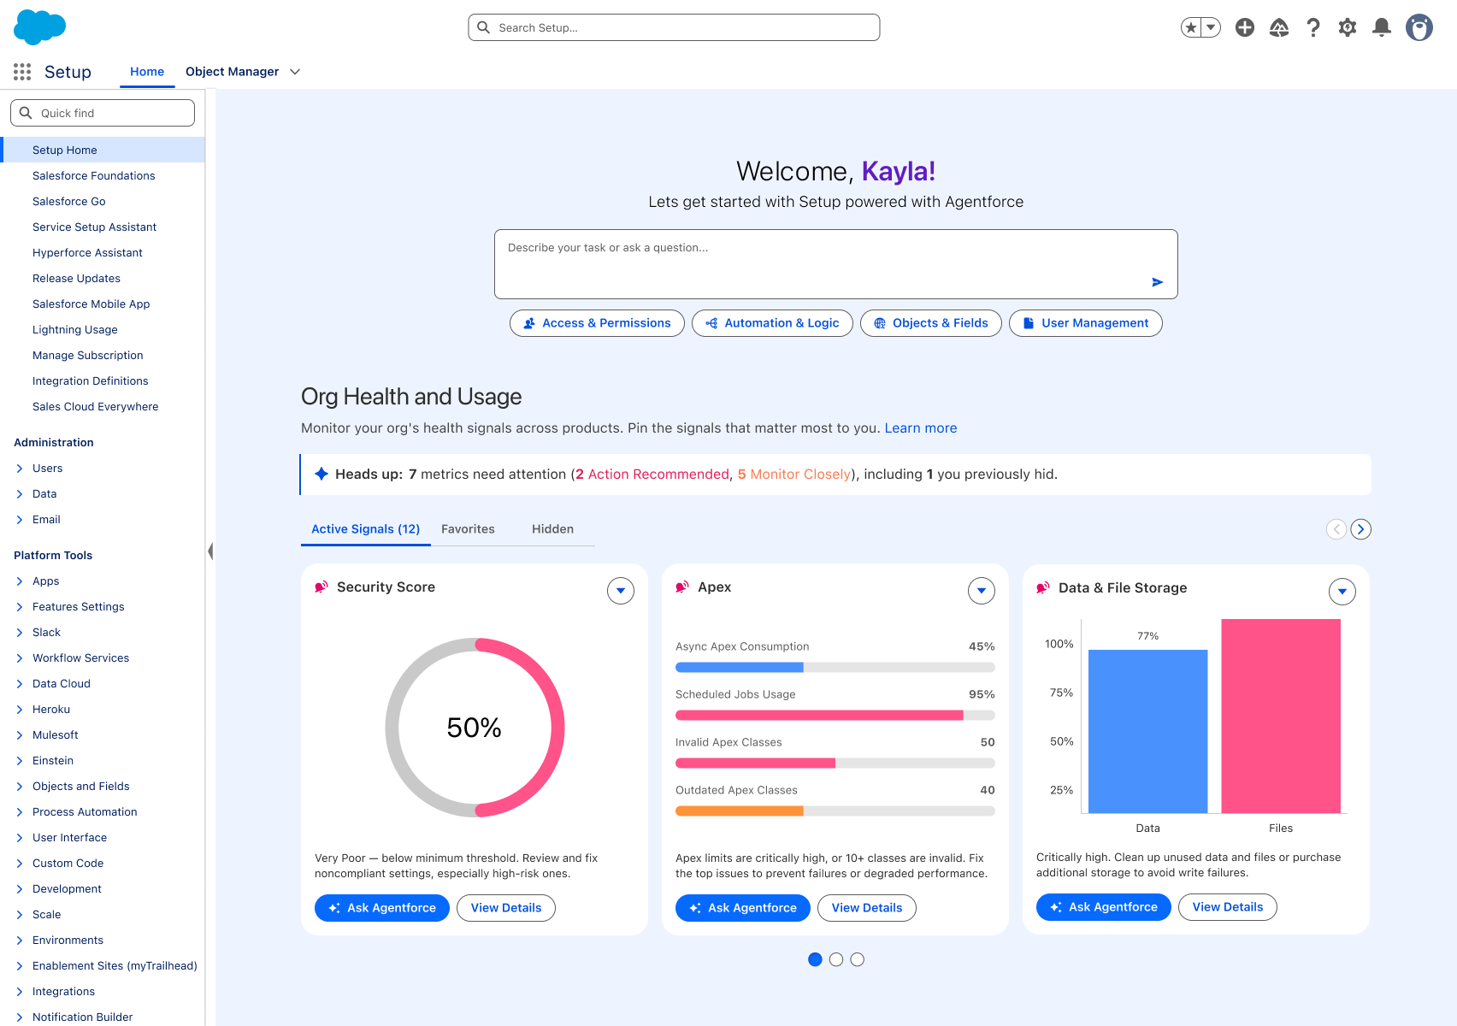Click the Security Score 50% ring gauge
Image resolution: width=1457 pixels, height=1026 pixels.
(x=475, y=728)
